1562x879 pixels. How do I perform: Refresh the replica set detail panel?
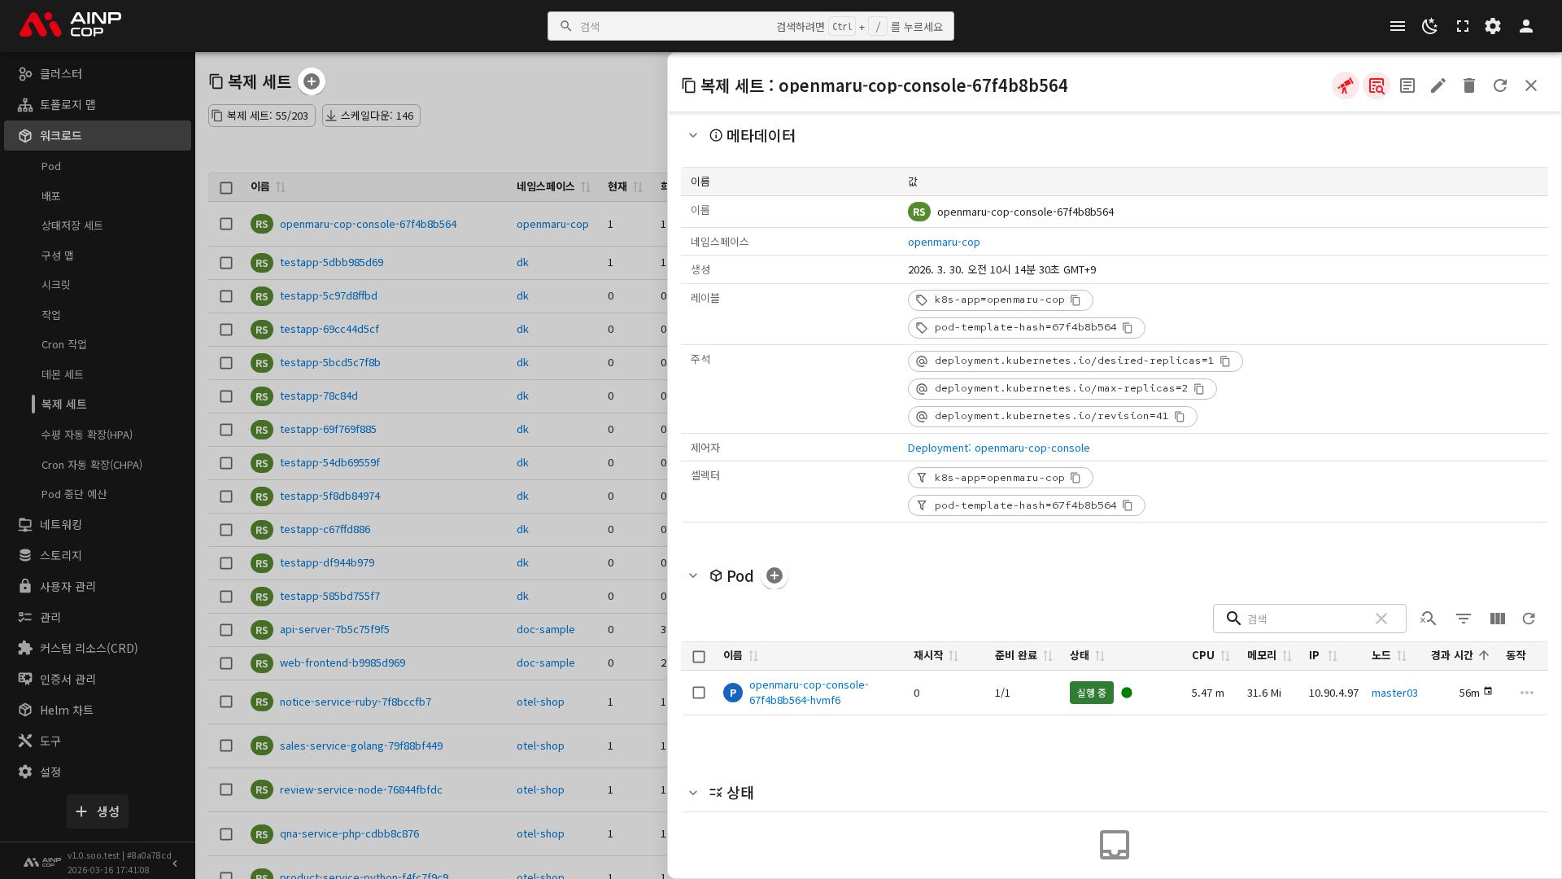(1500, 85)
